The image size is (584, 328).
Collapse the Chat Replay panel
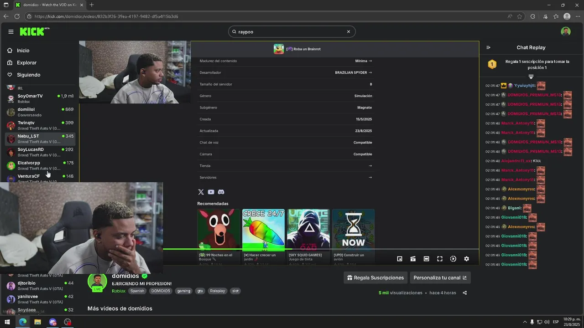point(488,47)
